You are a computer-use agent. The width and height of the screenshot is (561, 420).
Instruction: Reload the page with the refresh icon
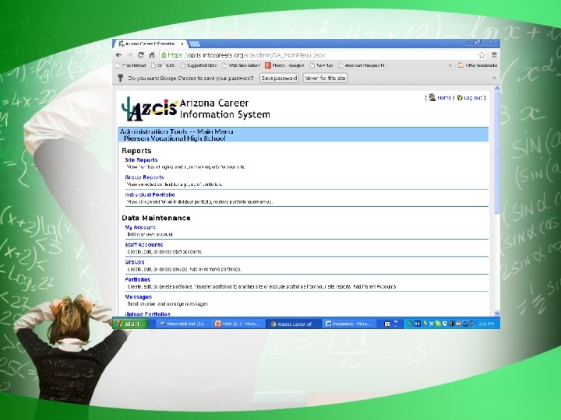tap(141, 55)
